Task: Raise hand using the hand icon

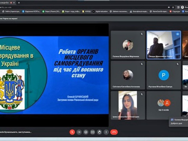Action: (x=99, y=132)
